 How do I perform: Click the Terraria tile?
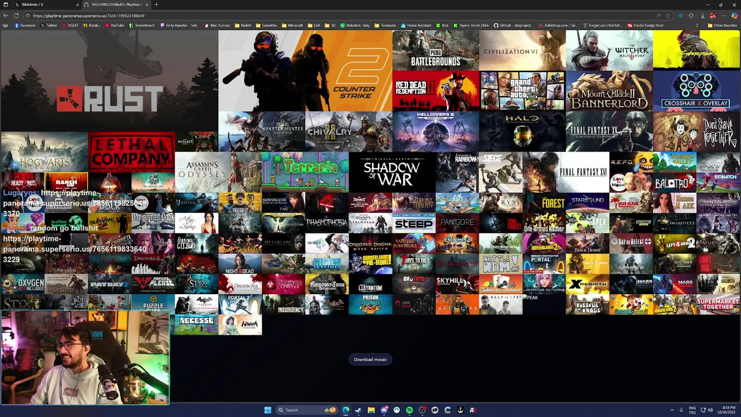(305, 171)
